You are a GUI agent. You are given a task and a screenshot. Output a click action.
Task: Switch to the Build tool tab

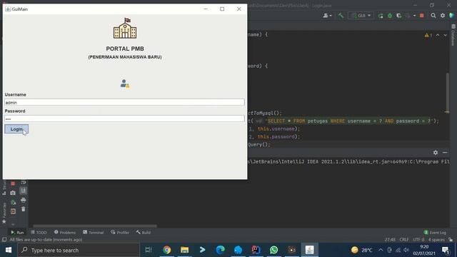pos(143,233)
